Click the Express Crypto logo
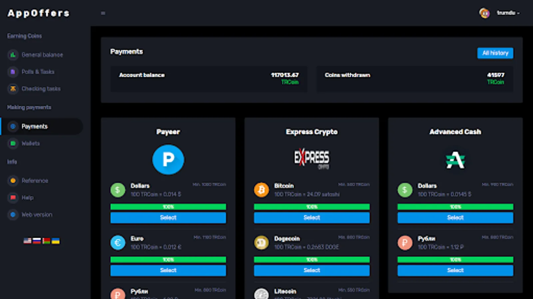The width and height of the screenshot is (533, 299). click(312, 158)
